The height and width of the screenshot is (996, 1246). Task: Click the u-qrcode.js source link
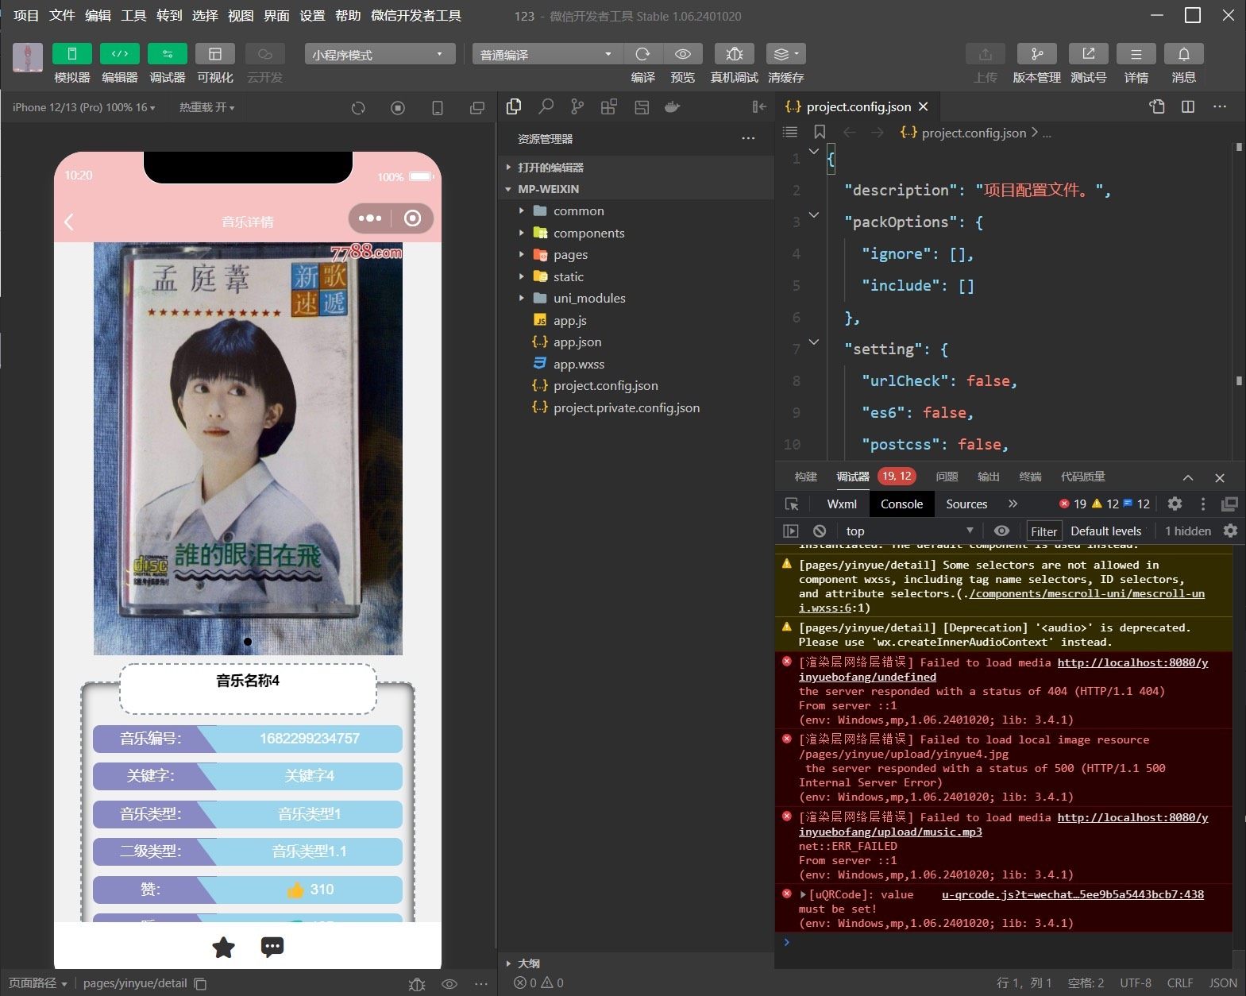[1072, 894]
